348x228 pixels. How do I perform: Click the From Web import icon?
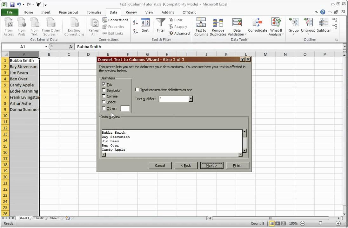22,27
